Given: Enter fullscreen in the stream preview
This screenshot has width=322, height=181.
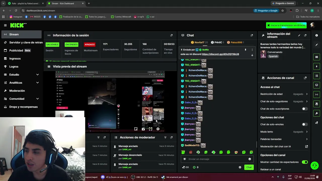Looking at the screenshot, I should click(x=150, y=129).
